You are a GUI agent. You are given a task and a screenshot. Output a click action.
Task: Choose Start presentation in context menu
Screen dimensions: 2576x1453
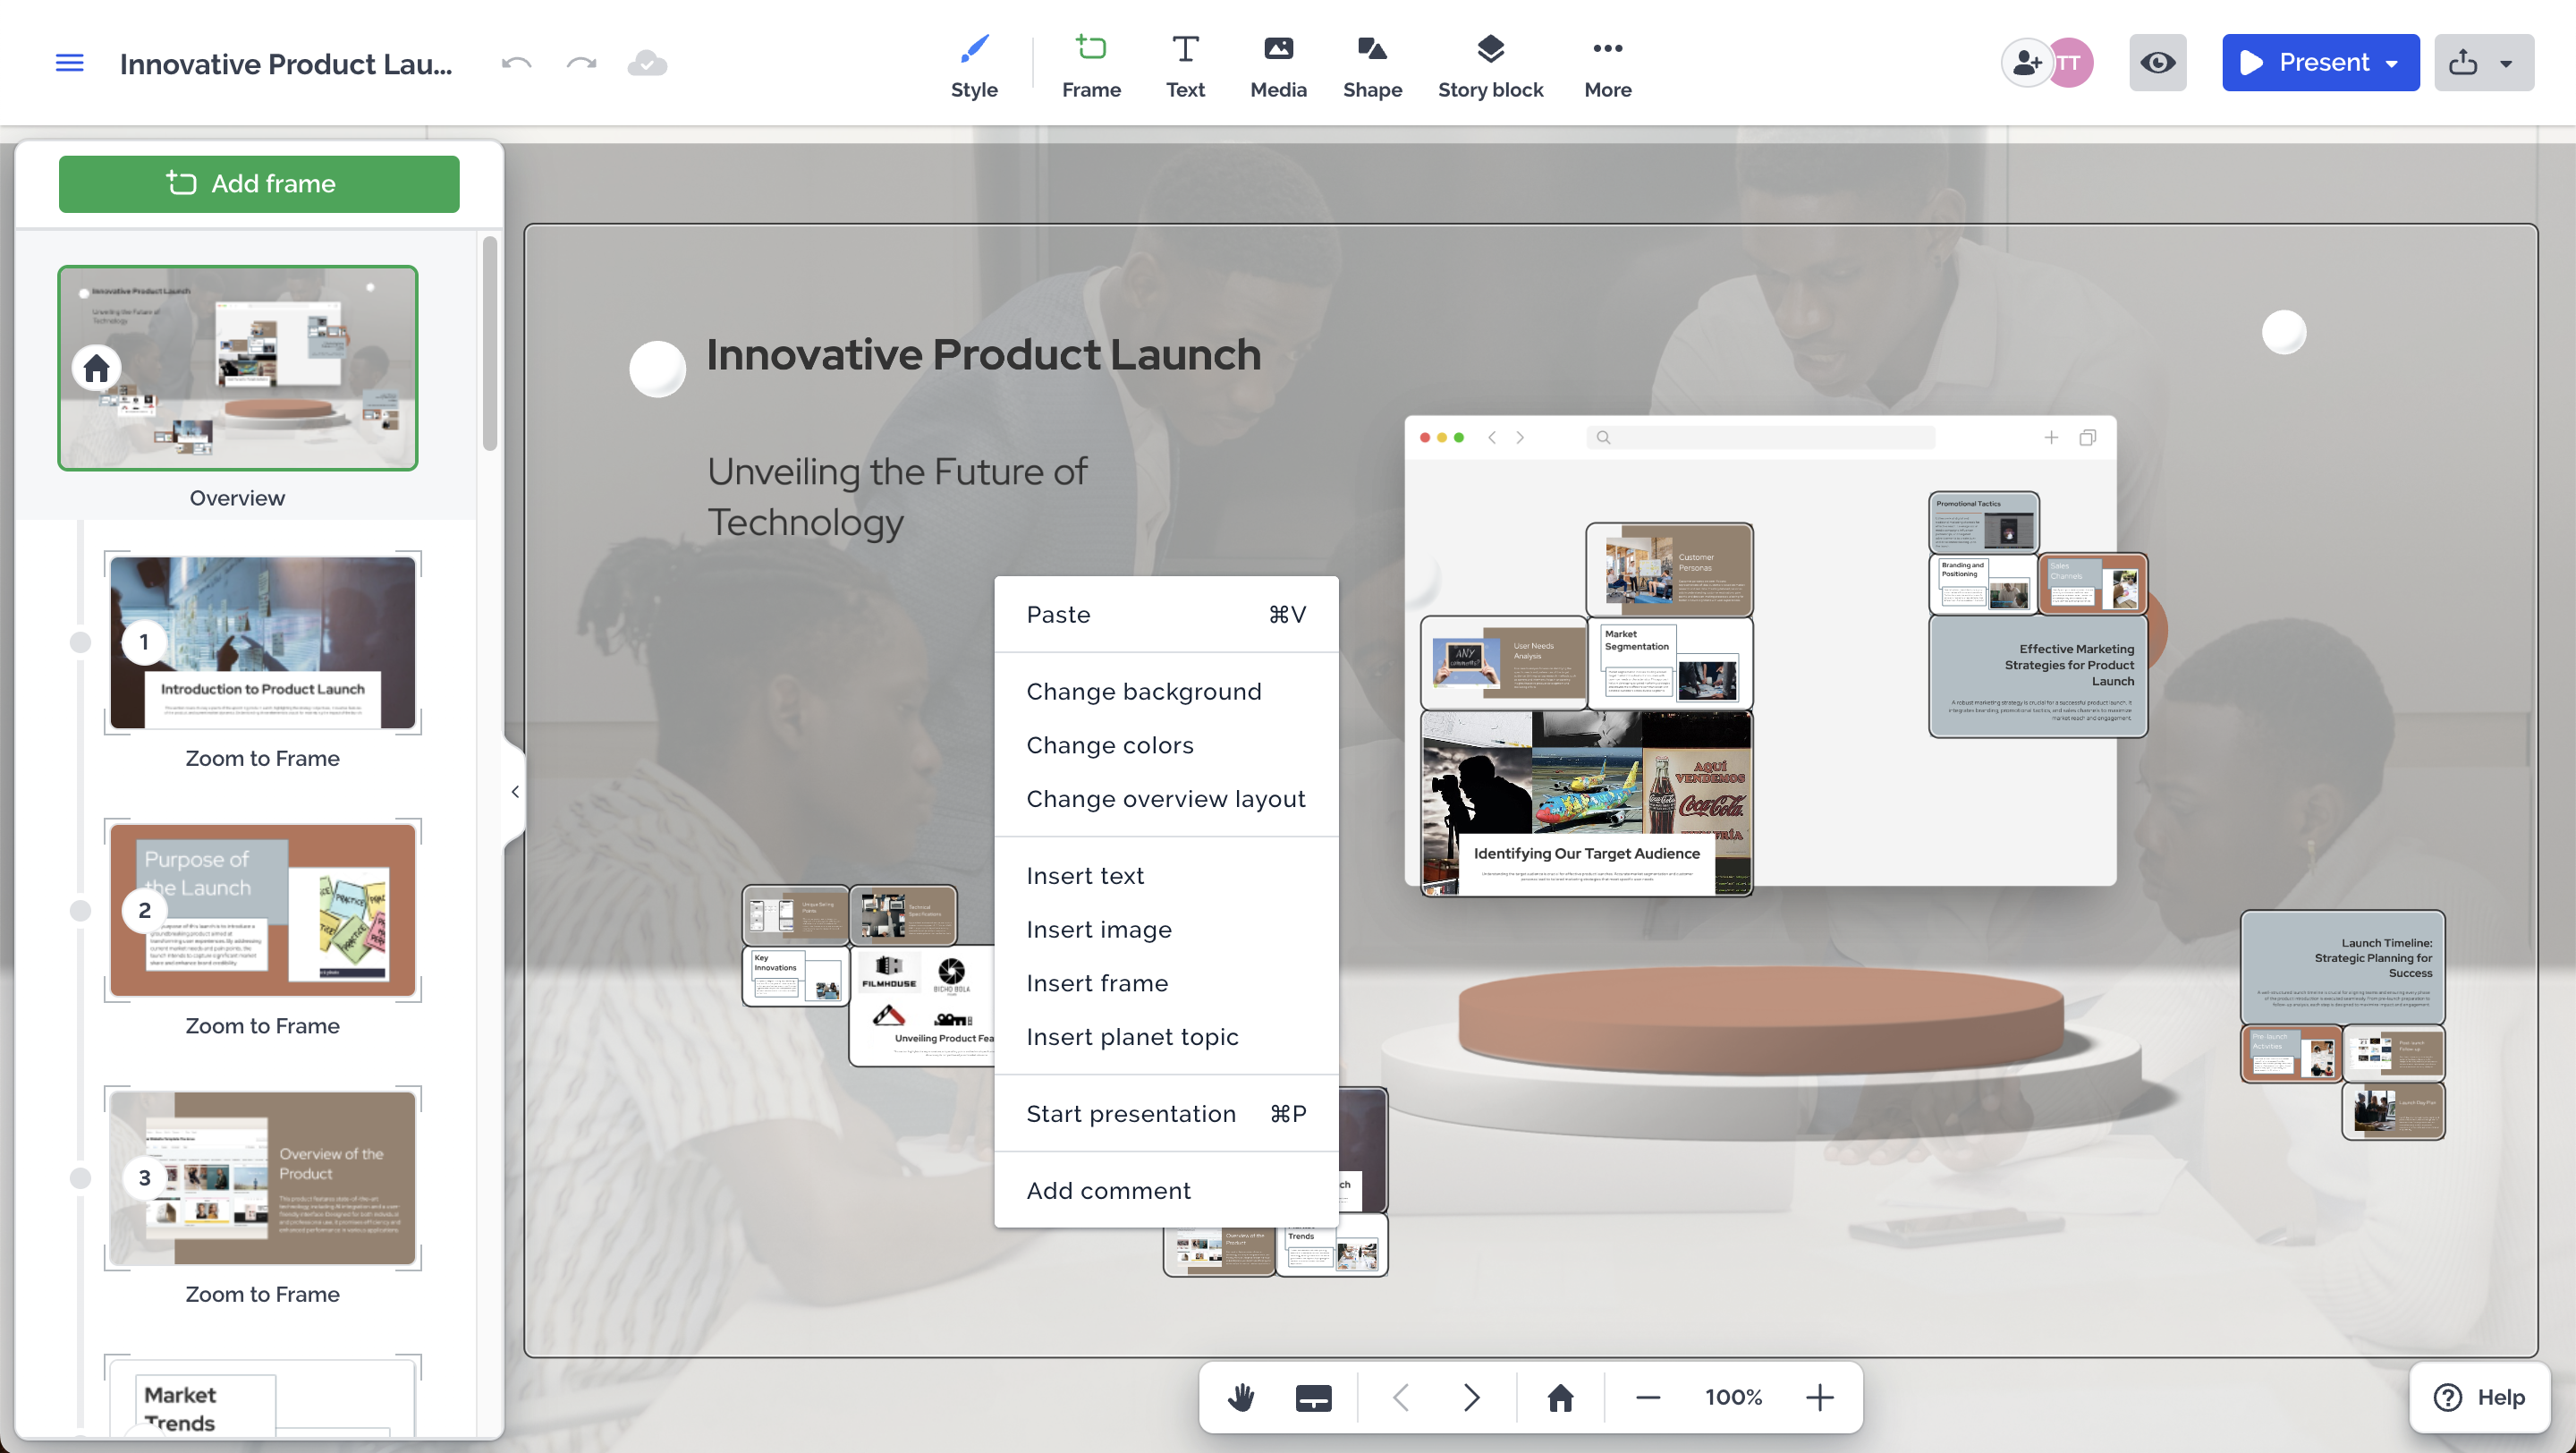point(1166,1114)
